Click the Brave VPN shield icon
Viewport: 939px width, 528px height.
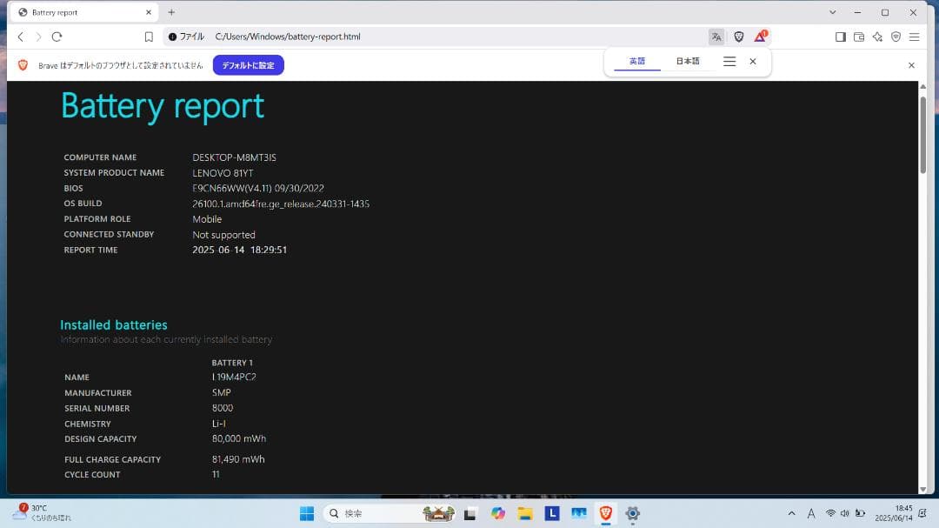tap(896, 37)
